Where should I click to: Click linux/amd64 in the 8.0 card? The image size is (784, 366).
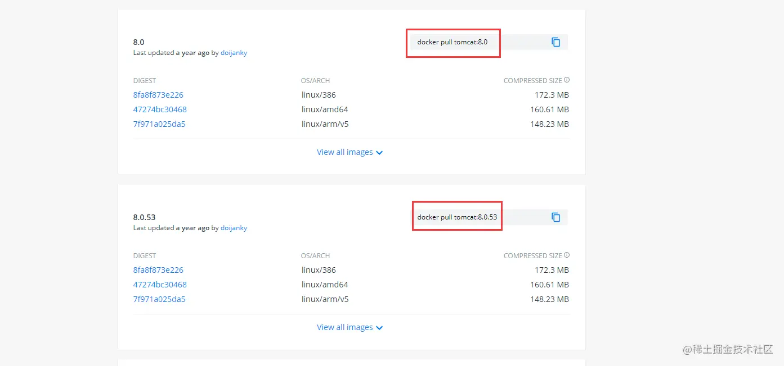tap(325, 109)
